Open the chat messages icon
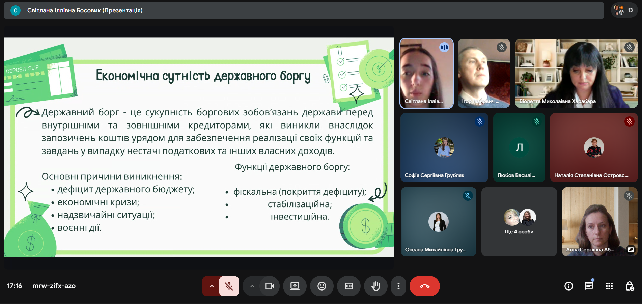This screenshot has height=304, width=642. coord(589,286)
